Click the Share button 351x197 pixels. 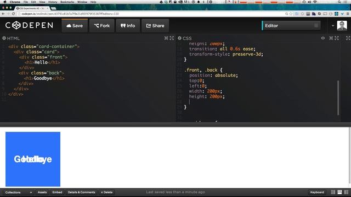pos(155,26)
